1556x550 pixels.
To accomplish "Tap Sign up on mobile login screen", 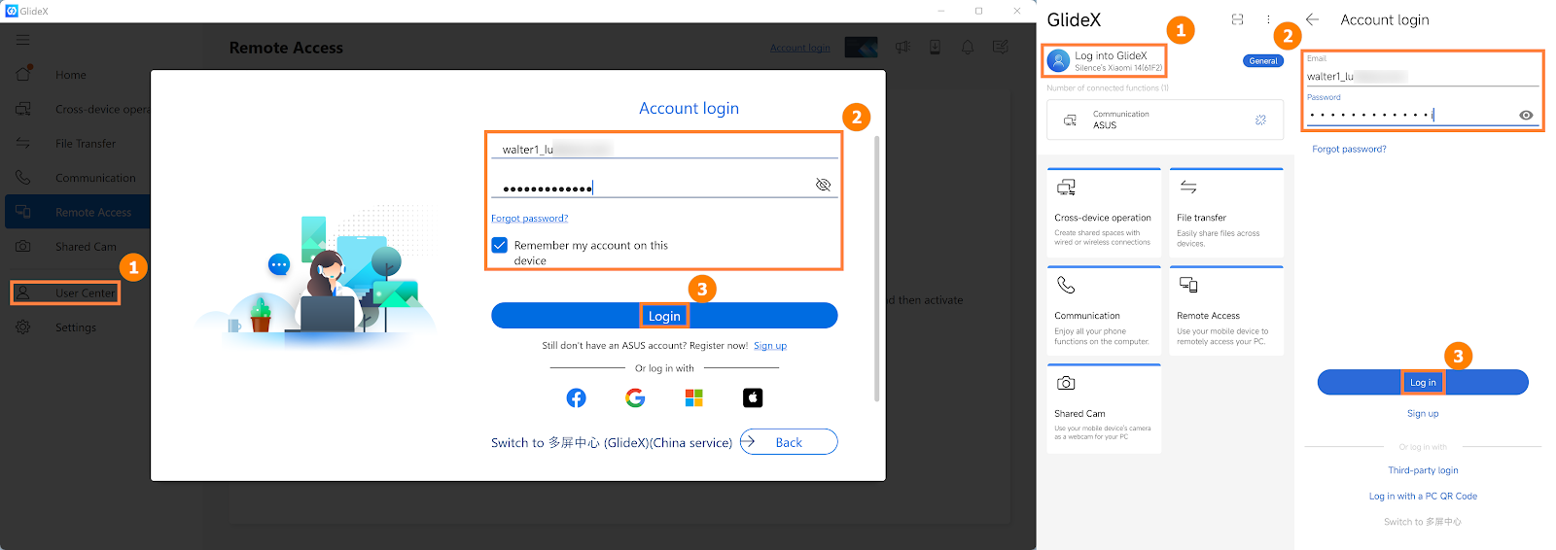I will pyautogui.click(x=1423, y=413).
